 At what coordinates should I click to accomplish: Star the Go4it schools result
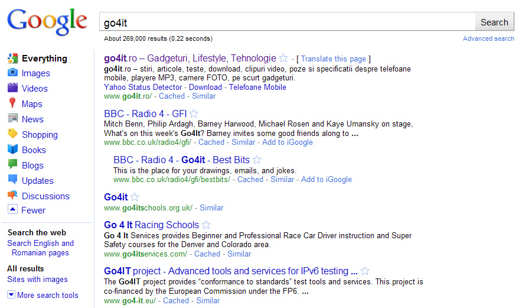coord(135,197)
